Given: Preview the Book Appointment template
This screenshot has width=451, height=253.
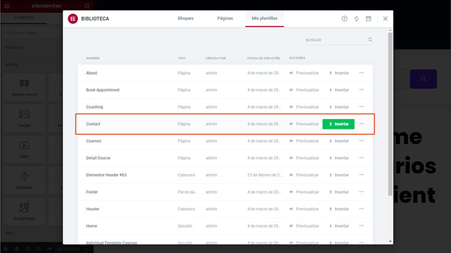Looking at the screenshot, I should click(x=304, y=90).
